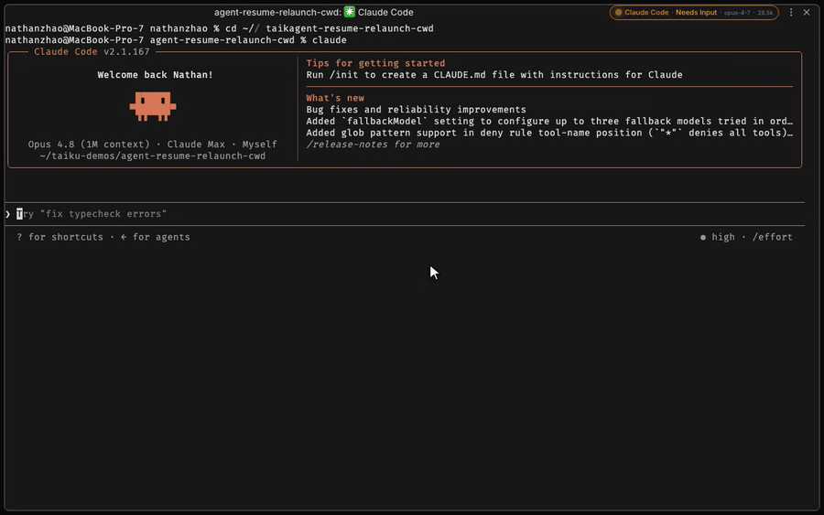Click 'Bug fixes and reliability improvements' line
The image size is (824, 515).
coord(417,109)
